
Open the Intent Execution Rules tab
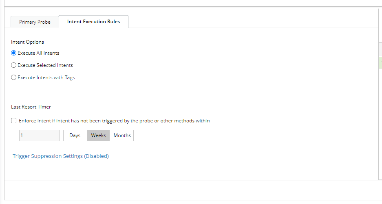coord(93,22)
